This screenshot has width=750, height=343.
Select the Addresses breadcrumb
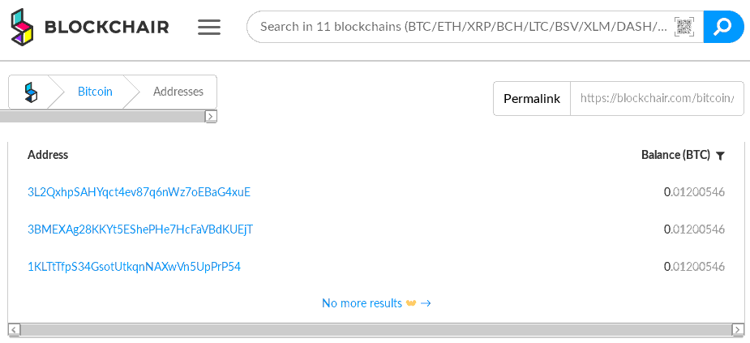coord(178,92)
